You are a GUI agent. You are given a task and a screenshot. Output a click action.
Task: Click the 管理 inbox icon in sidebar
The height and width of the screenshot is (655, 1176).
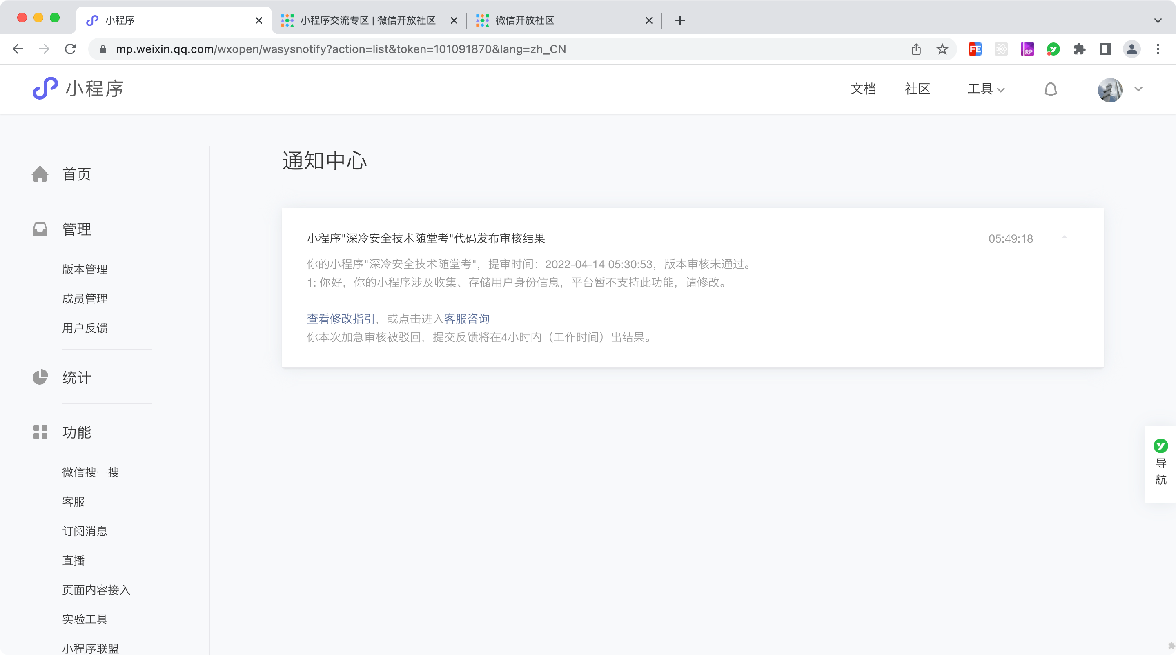point(40,229)
